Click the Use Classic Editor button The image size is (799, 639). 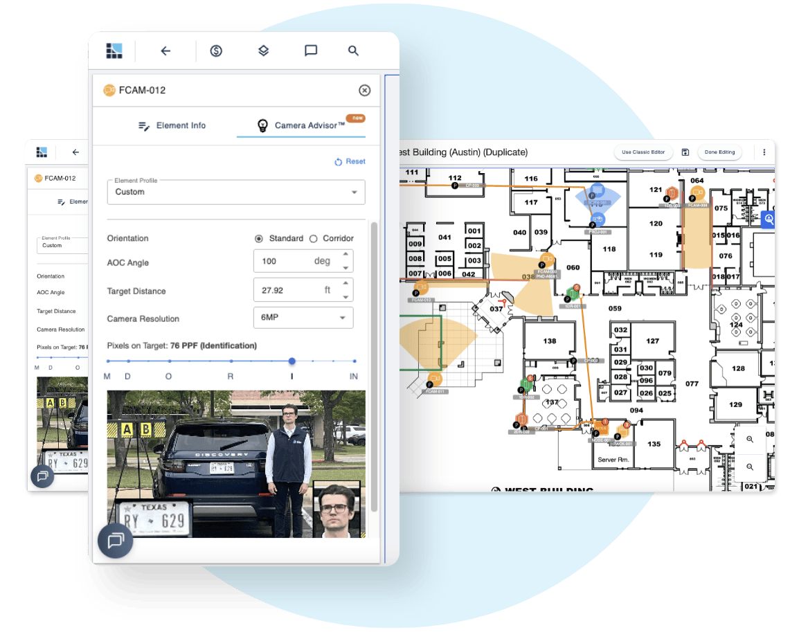point(643,152)
